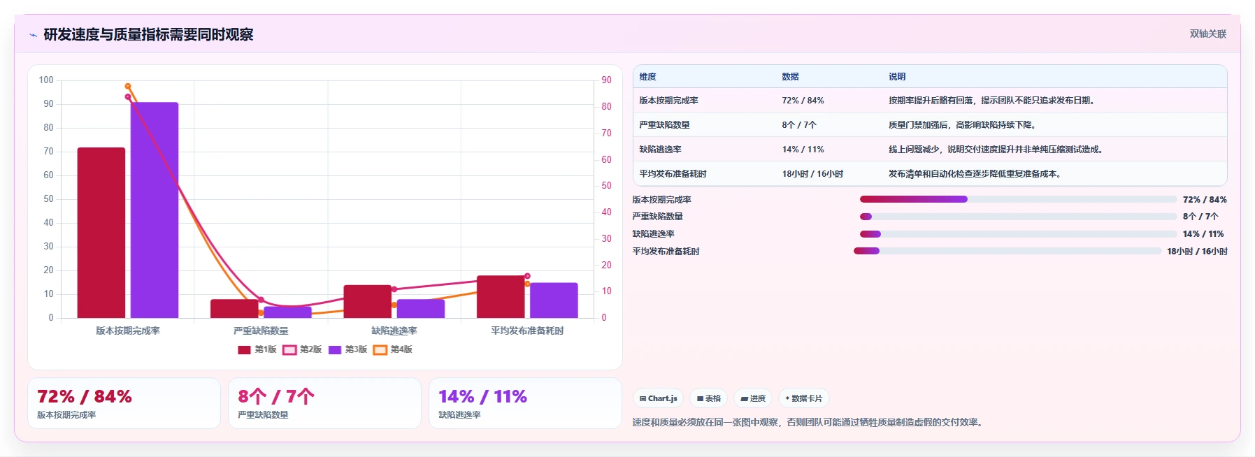Image resolution: width=1255 pixels, height=457 pixels.
Task: Click the Chart.js tag chip
Action: point(659,398)
